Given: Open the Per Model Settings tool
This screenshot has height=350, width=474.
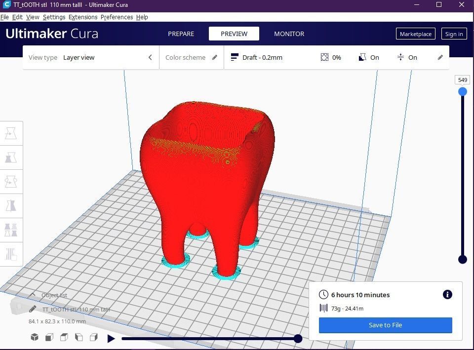Looking at the screenshot, I should (11, 230).
